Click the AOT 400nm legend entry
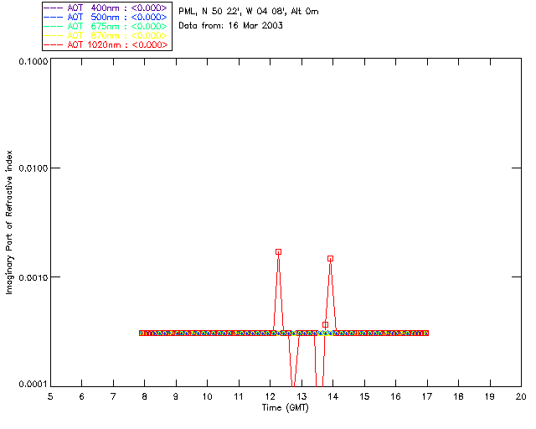Viewport: 536px width, 429px height. coord(106,8)
